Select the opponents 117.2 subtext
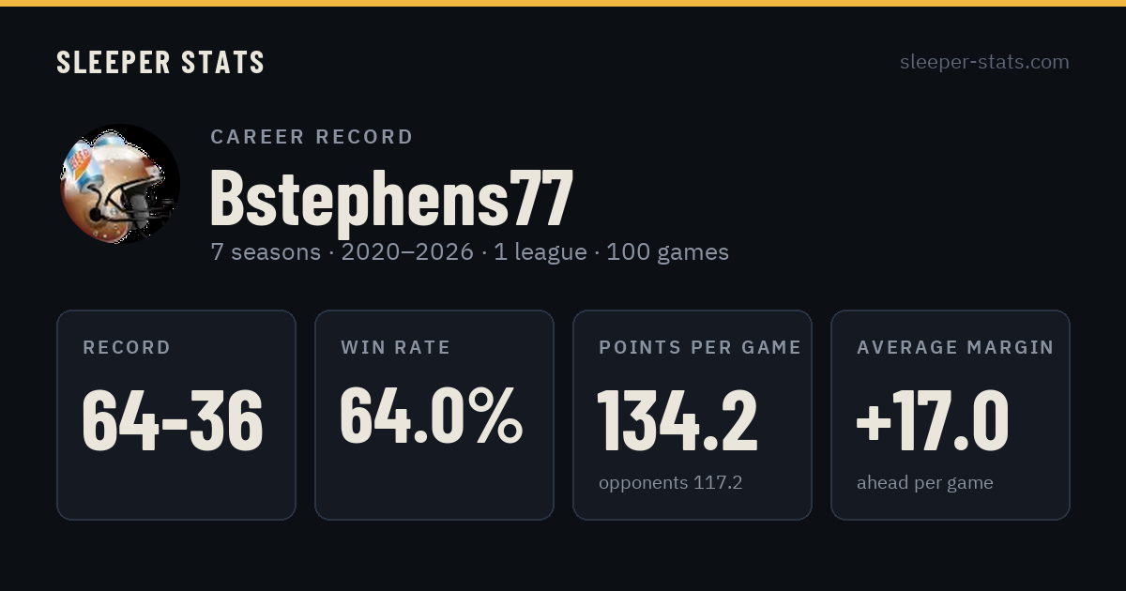 click(x=671, y=483)
